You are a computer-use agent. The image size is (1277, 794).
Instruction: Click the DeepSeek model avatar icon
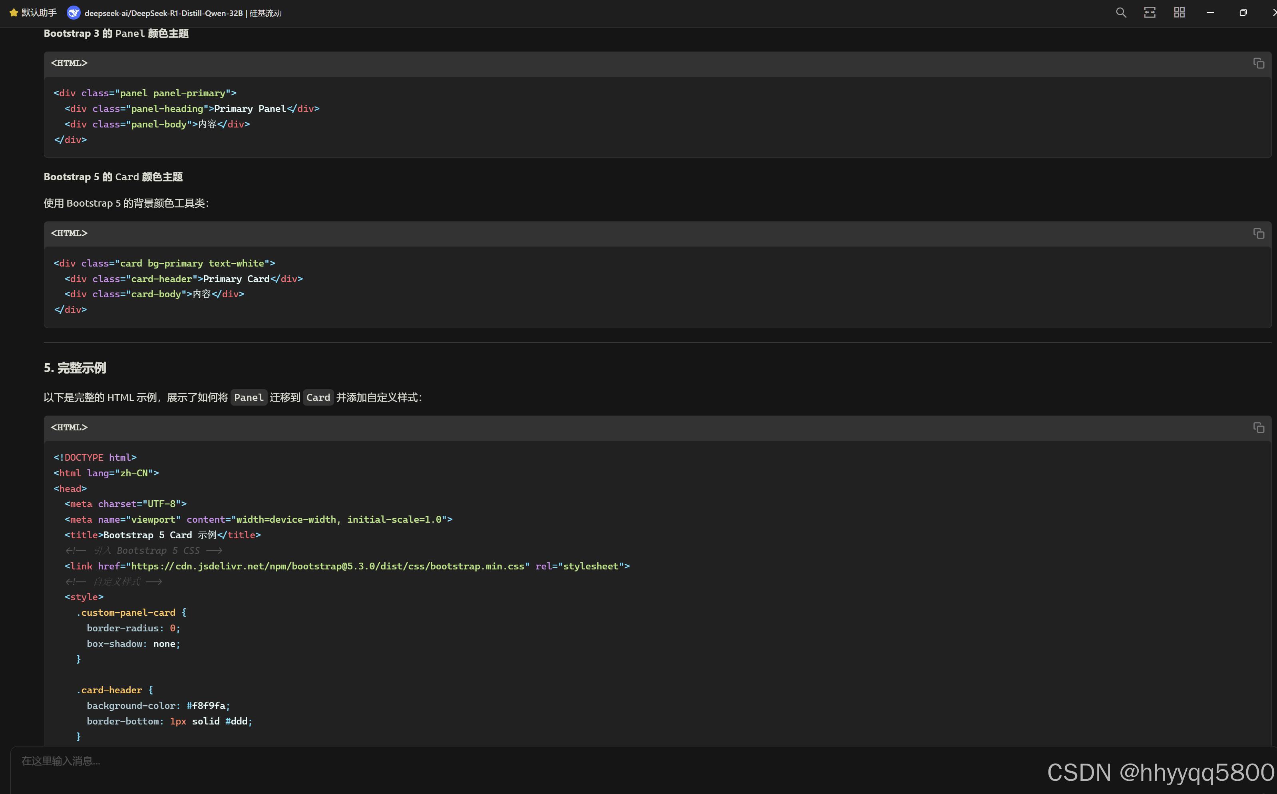click(74, 13)
